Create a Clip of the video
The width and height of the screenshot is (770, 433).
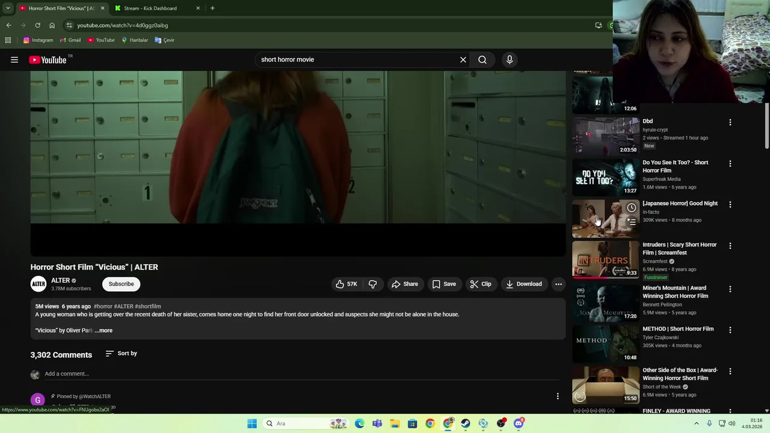click(481, 284)
